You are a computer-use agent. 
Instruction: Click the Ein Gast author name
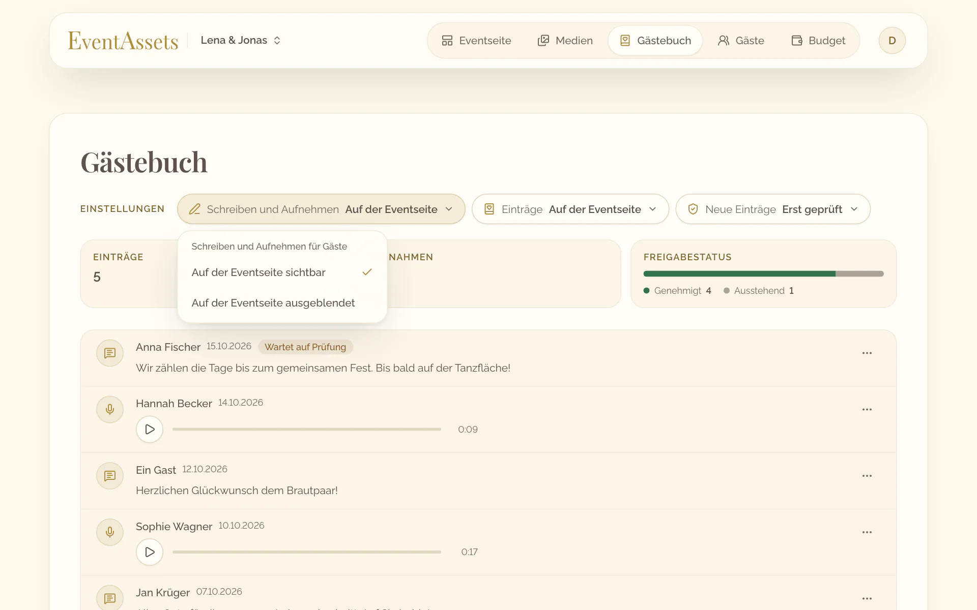(156, 470)
